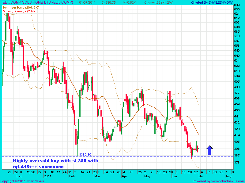Click the volume value V=0.62M

tap(130, 2)
